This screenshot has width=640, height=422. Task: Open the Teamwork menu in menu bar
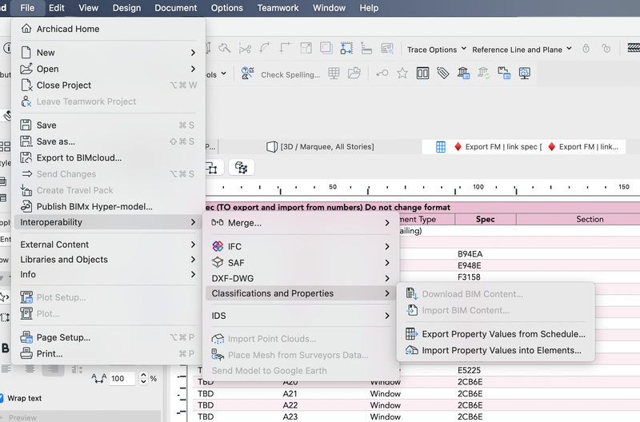click(279, 8)
